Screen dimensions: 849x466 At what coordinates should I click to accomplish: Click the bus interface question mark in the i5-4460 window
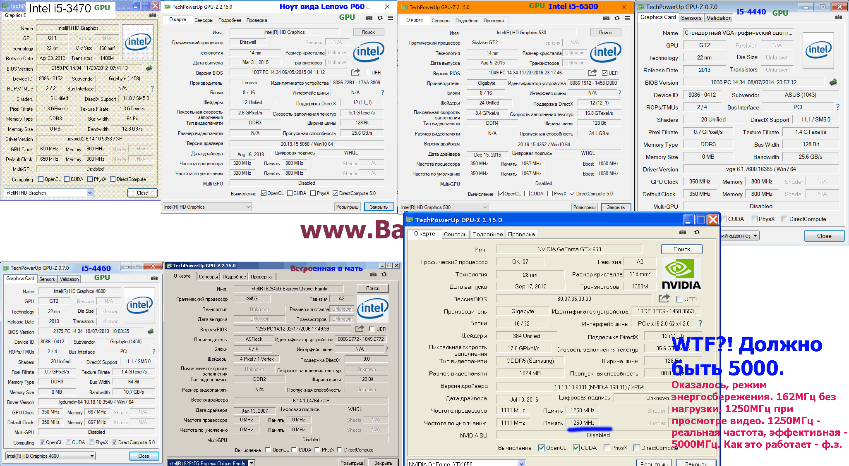154,352
